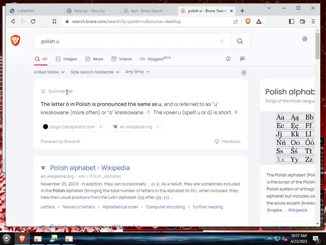
Task: Switch to the CollabNet tab
Action: click(35, 11)
